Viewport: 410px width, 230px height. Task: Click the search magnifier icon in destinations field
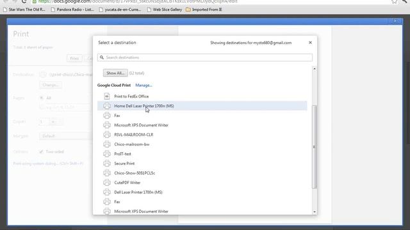pyautogui.click(x=102, y=57)
